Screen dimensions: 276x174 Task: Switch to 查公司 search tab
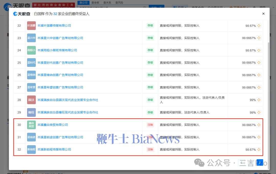(83, 3)
